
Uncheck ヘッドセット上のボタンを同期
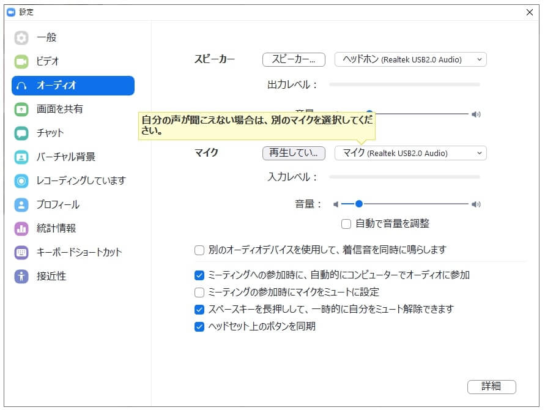click(x=199, y=327)
